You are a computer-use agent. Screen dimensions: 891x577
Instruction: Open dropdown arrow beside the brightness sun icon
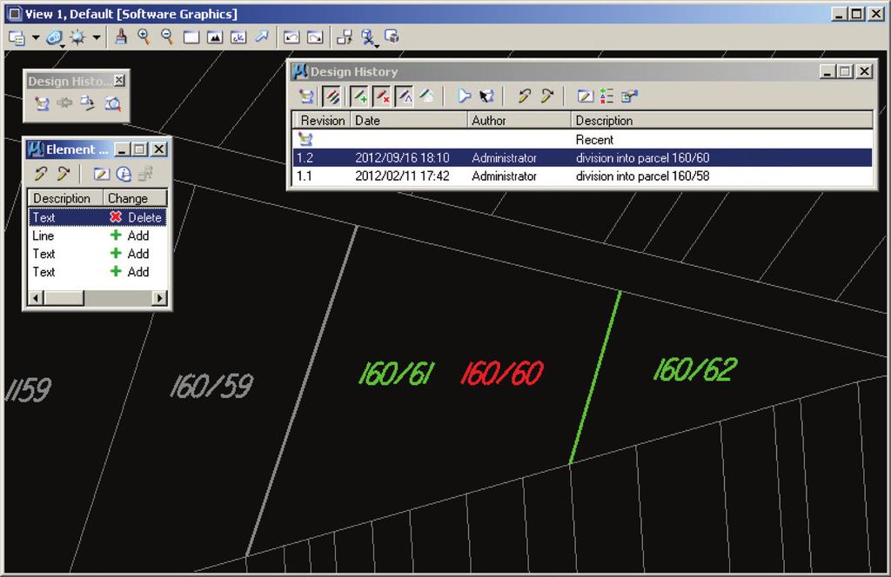click(97, 38)
